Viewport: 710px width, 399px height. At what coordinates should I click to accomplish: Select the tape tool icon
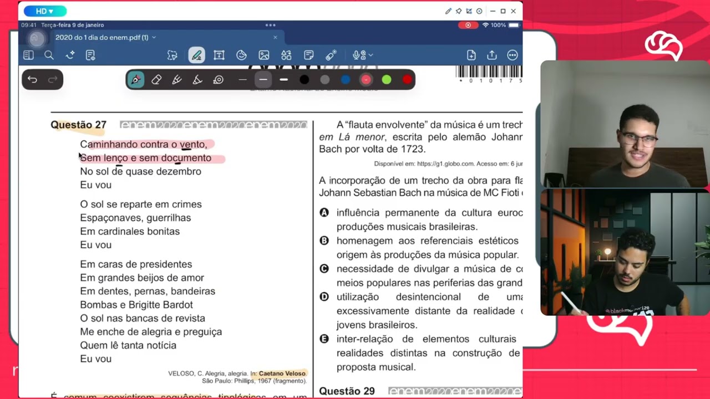click(218, 80)
